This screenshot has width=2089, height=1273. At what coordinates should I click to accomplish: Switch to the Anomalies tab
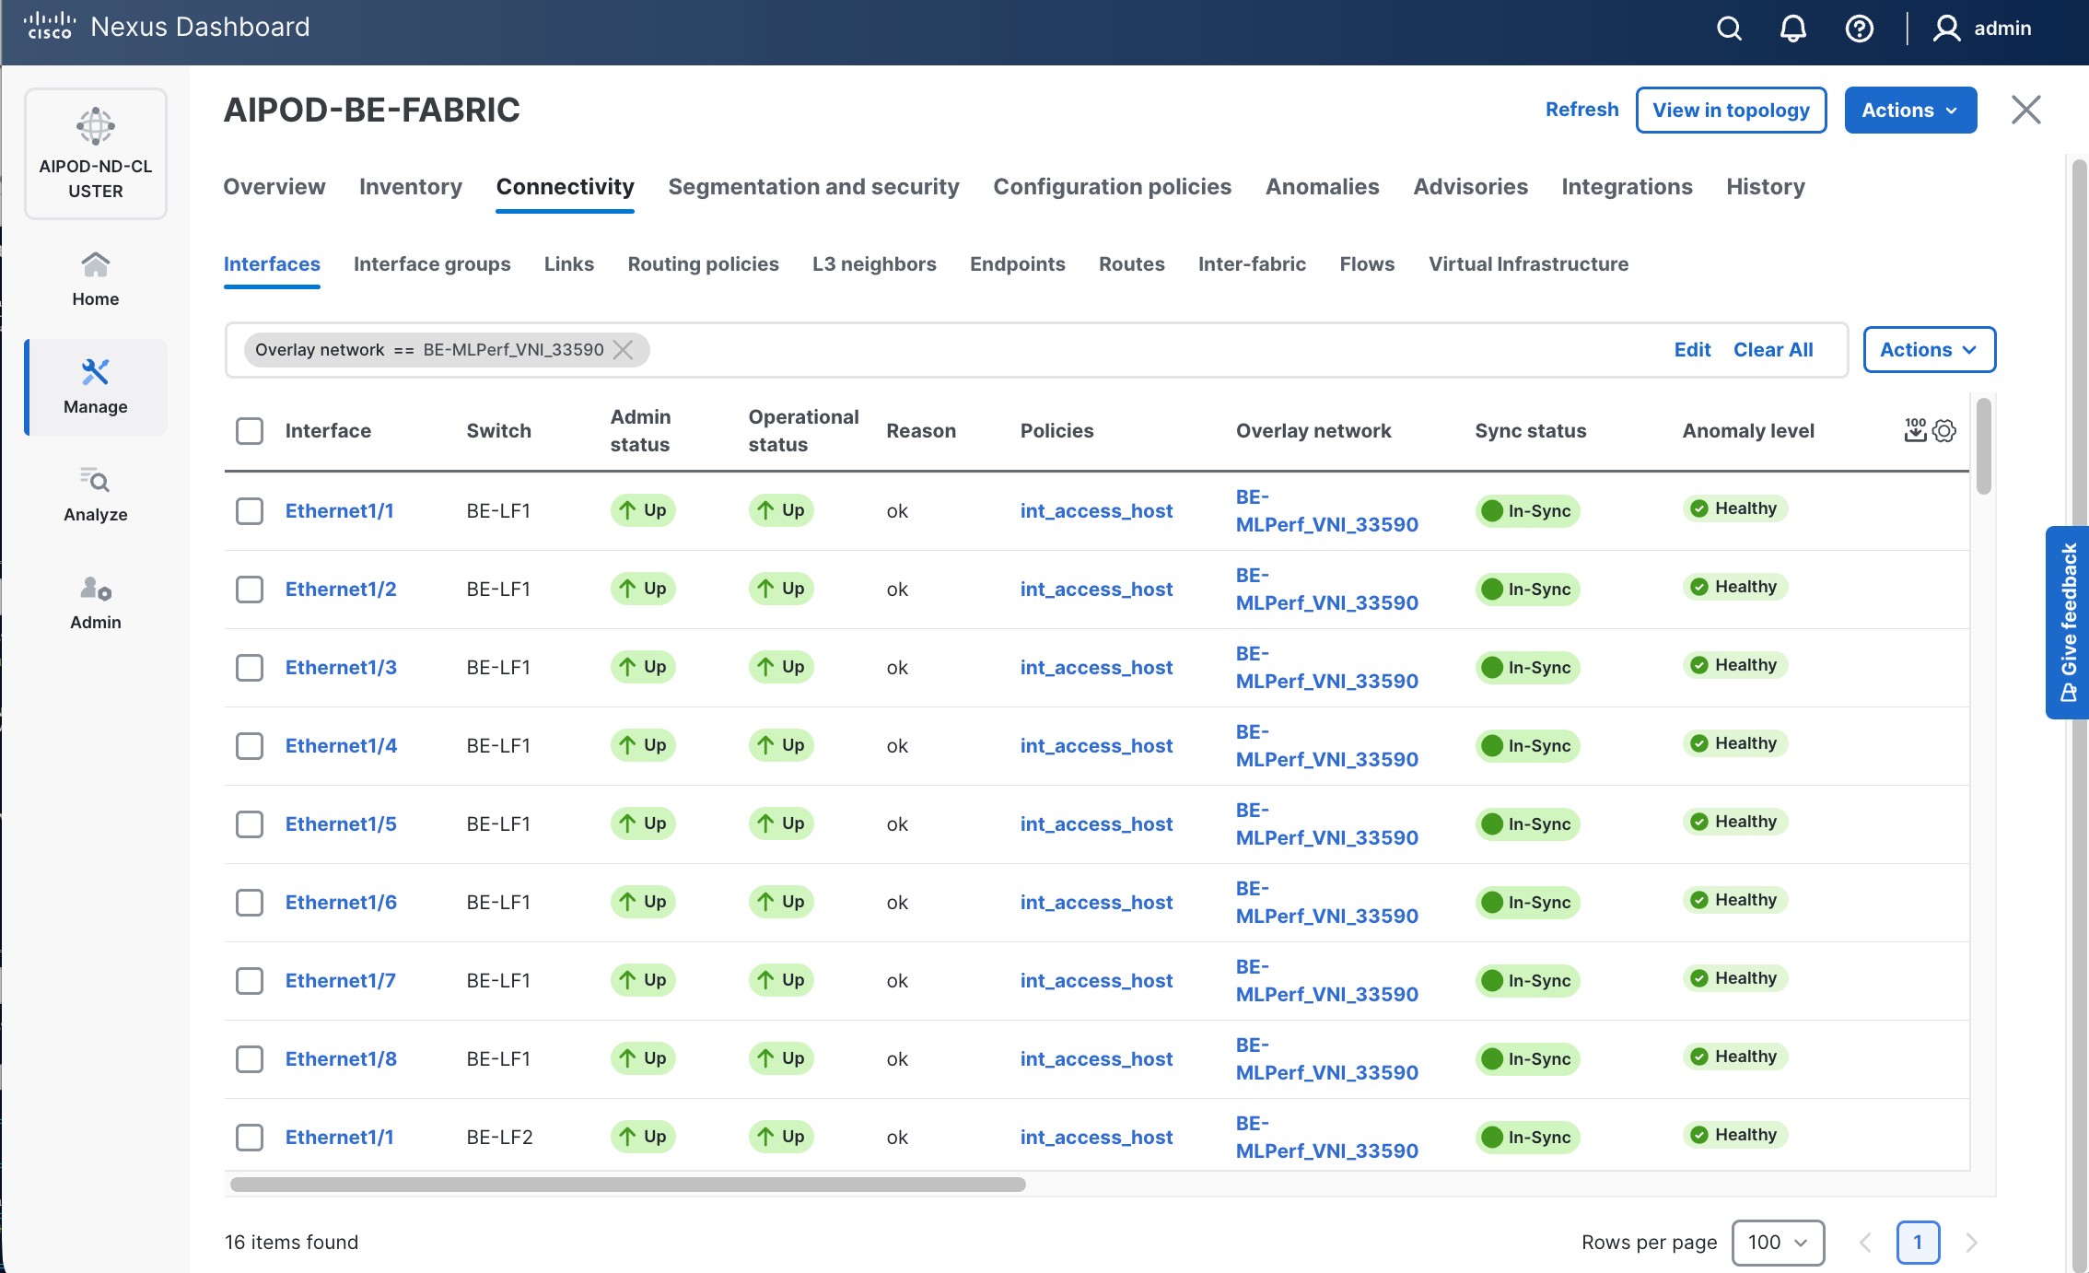point(1322,187)
